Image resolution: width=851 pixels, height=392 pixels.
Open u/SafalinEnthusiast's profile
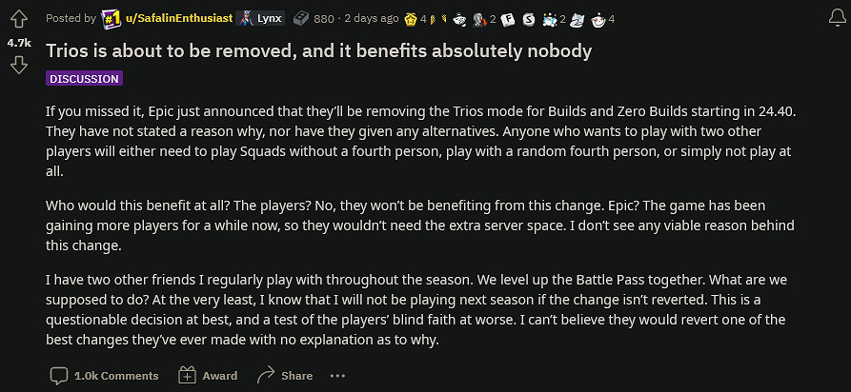coord(177,18)
